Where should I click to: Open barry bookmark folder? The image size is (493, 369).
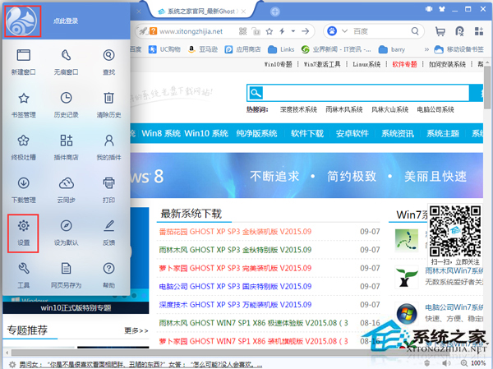point(391,49)
